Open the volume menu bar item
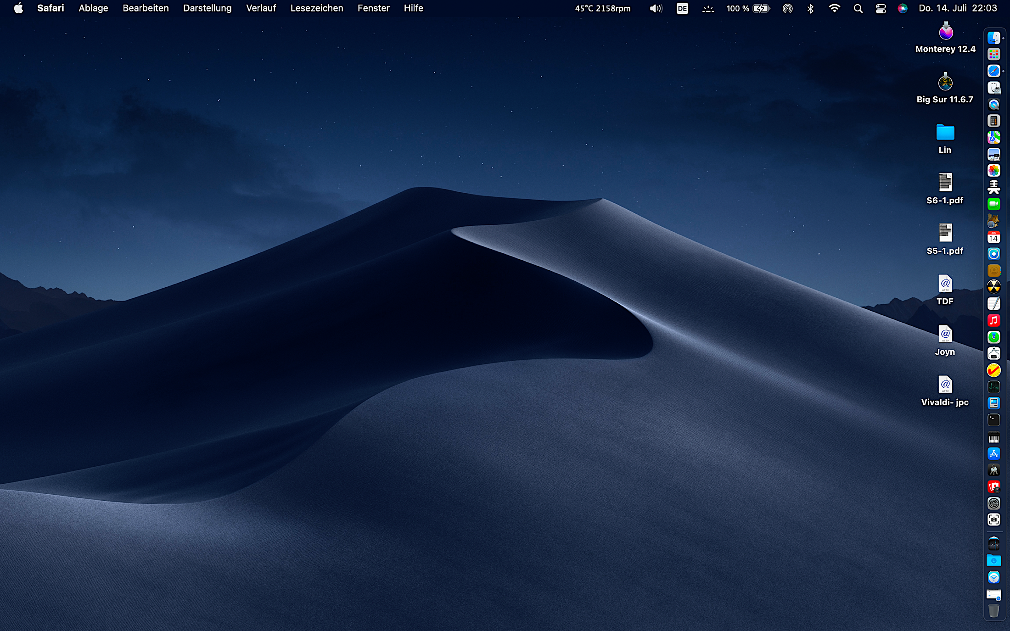Screen dimensions: 1010x631 point(656,8)
